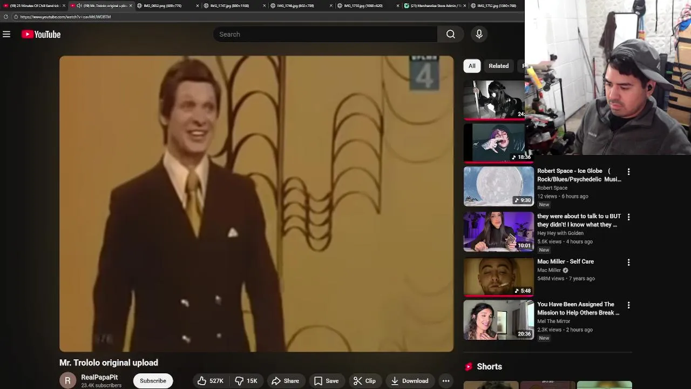
Task: Open the 10:01 Hey Hey with Golden thumbnail
Action: click(498, 232)
